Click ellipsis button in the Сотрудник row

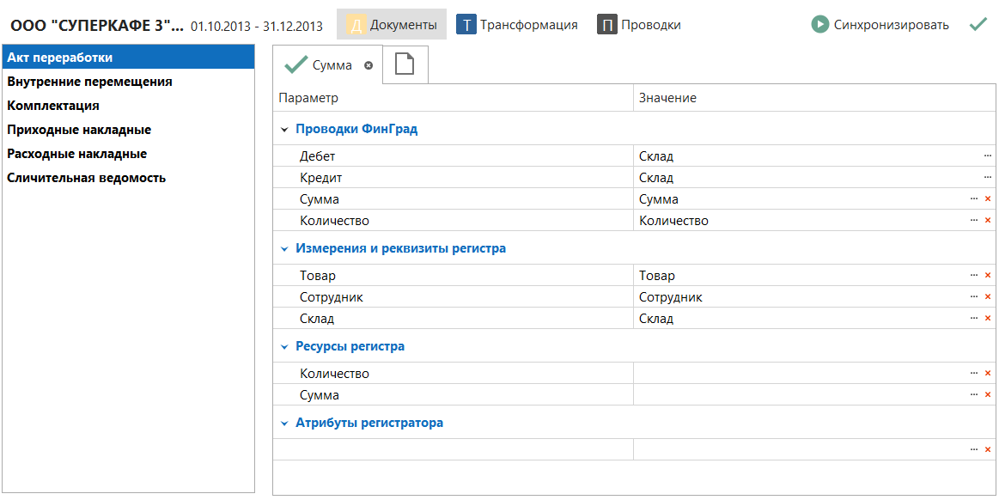[x=974, y=297]
